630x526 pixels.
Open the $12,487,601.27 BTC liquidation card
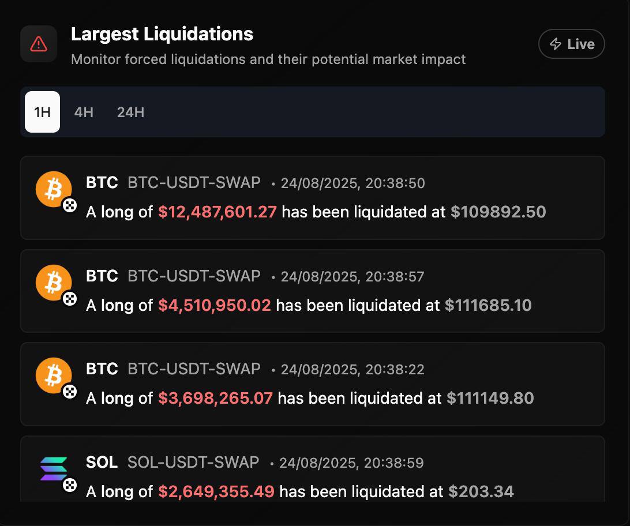(x=313, y=198)
